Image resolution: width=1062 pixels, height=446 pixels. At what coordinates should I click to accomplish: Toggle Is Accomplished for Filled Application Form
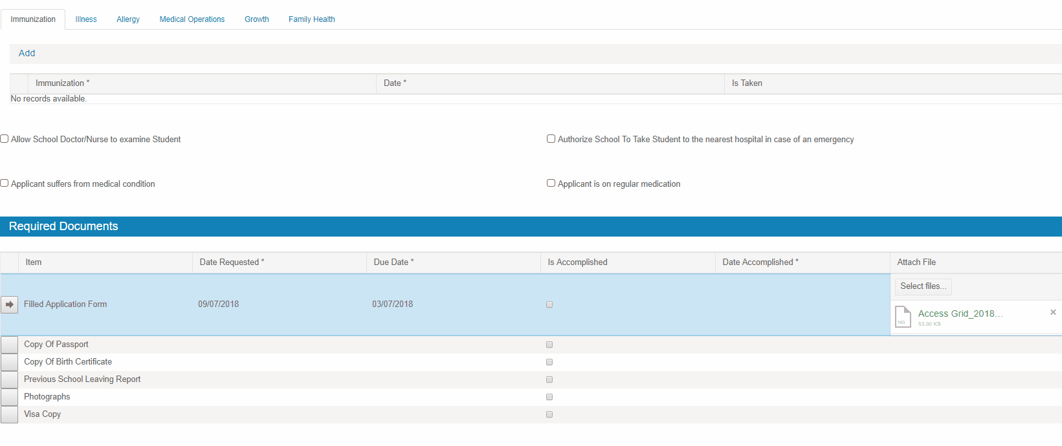pos(549,304)
